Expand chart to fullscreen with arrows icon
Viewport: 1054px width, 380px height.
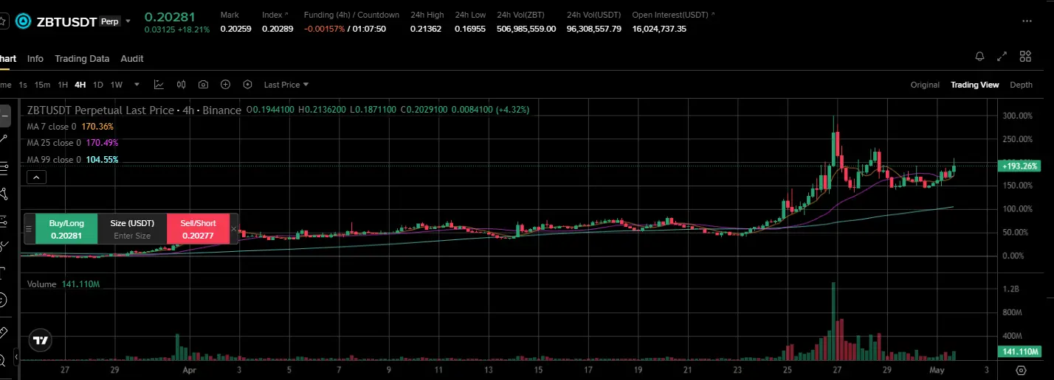(1002, 56)
